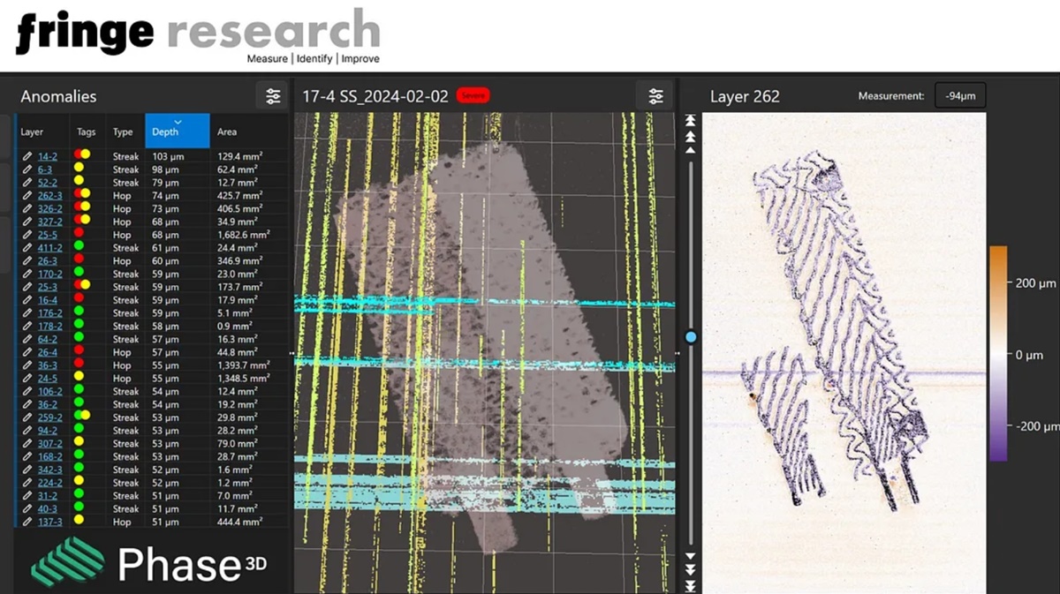The image size is (1060, 594).
Task: Click the 1,393.7 mm² area value
Action: [243, 365]
